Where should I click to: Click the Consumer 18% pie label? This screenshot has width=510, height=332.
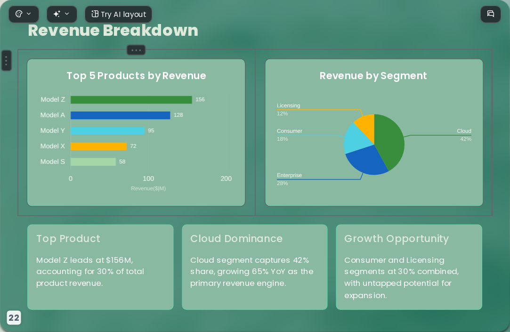tap(290, 135)
